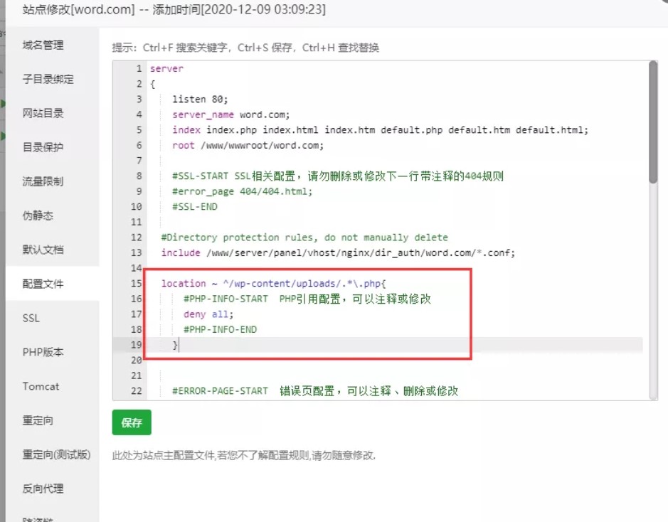
Task: Go to 流量限制 tab
Action: click(43, 182)
